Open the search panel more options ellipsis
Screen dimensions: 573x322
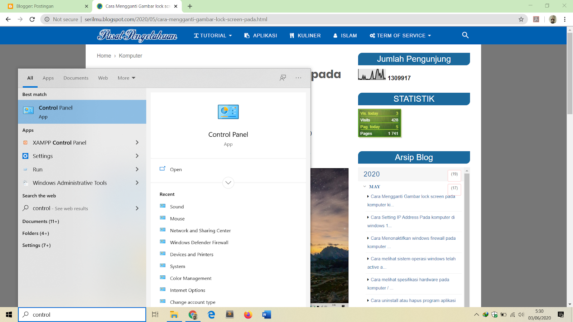298,78
